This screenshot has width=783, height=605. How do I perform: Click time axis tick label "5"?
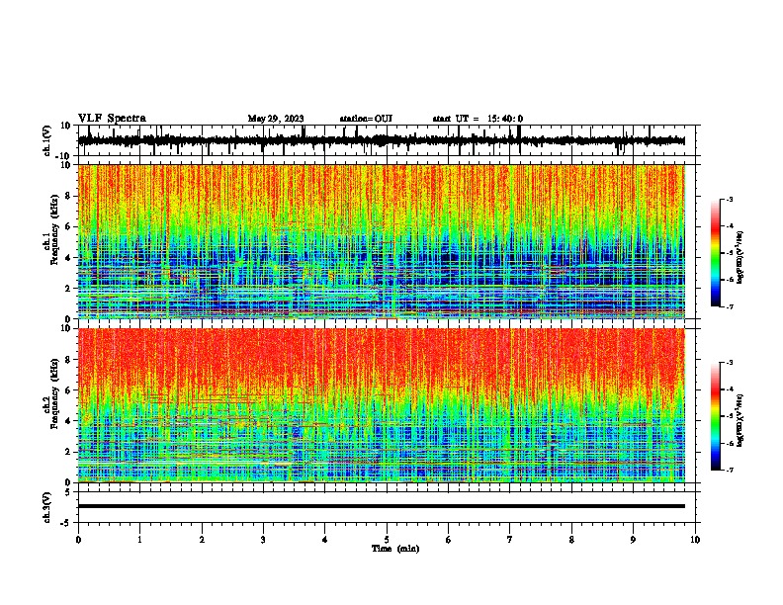point(387,540)
